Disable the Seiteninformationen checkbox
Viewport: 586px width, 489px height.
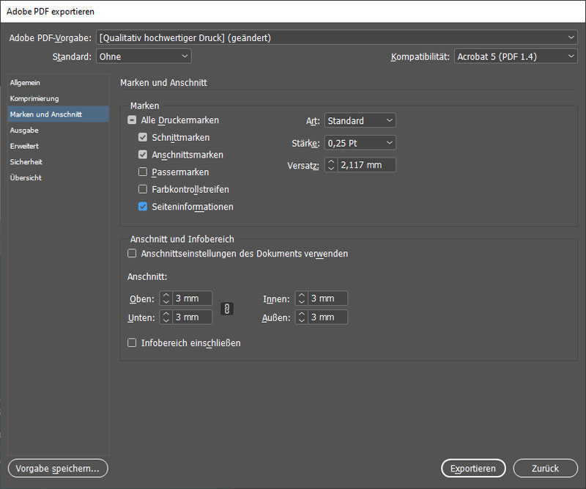tap(143, 207)
